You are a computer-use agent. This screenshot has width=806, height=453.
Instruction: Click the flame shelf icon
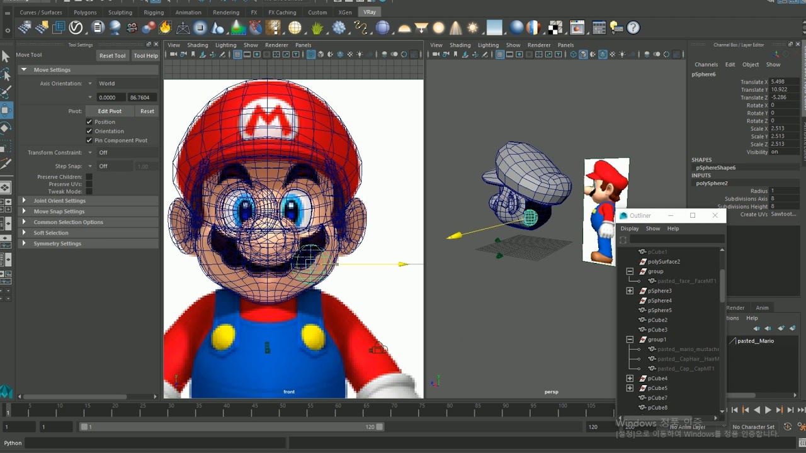[x=165, y=28]
